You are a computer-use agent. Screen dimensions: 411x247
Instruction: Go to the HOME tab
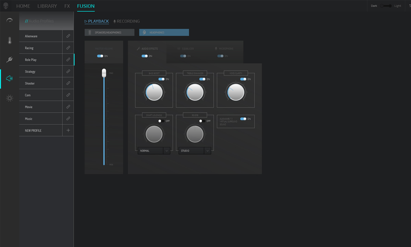coord(23,6)
